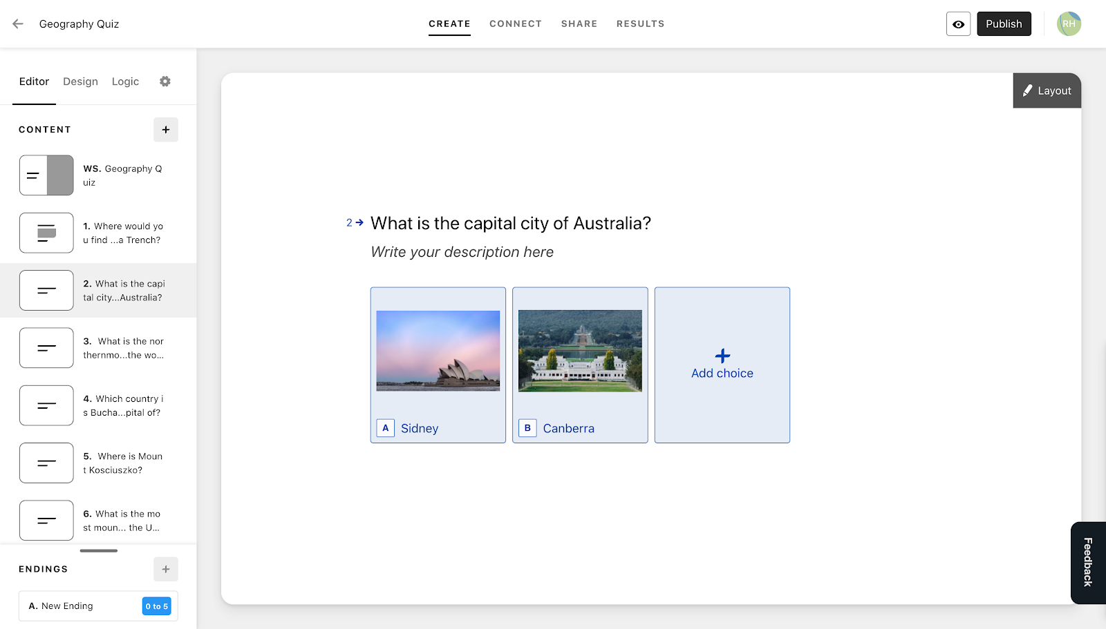This screenshot has width=1106, height=629.
Task: Publish the quiz
Action: click(1004, 24)
